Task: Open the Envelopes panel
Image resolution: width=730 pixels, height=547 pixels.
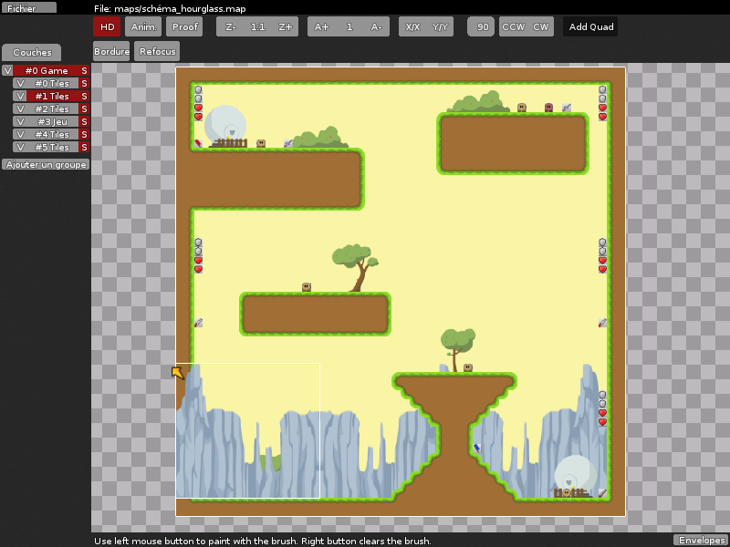Action: click(x=701, y=540)
